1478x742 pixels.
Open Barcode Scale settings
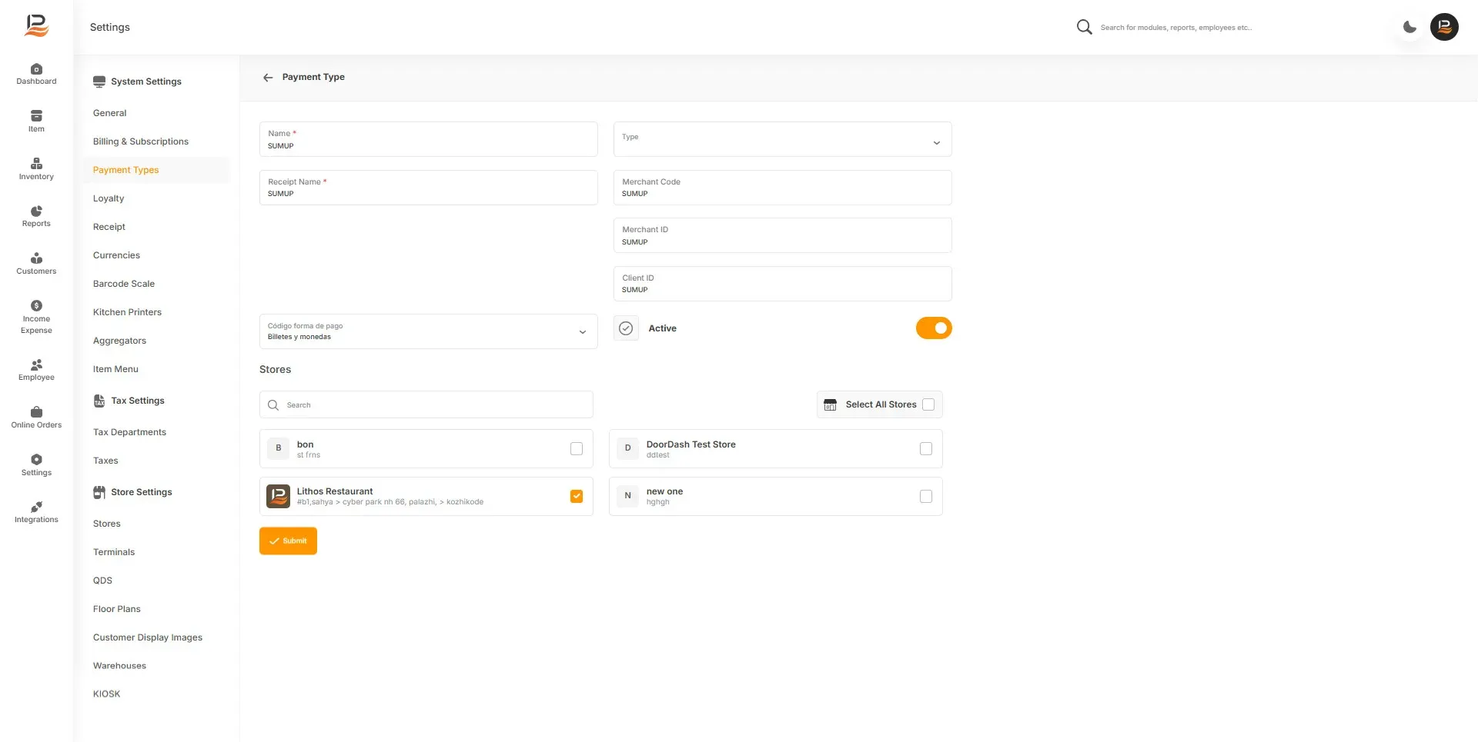tap(124, 284)
